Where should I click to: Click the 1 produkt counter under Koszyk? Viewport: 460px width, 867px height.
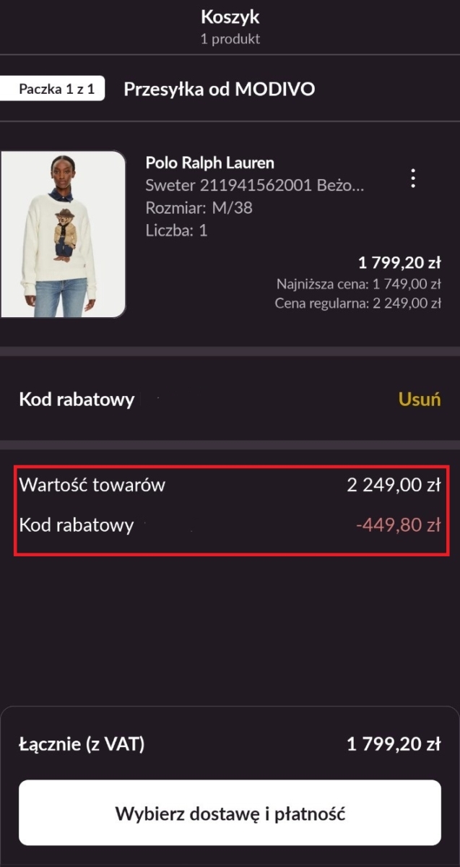[230, 39]
